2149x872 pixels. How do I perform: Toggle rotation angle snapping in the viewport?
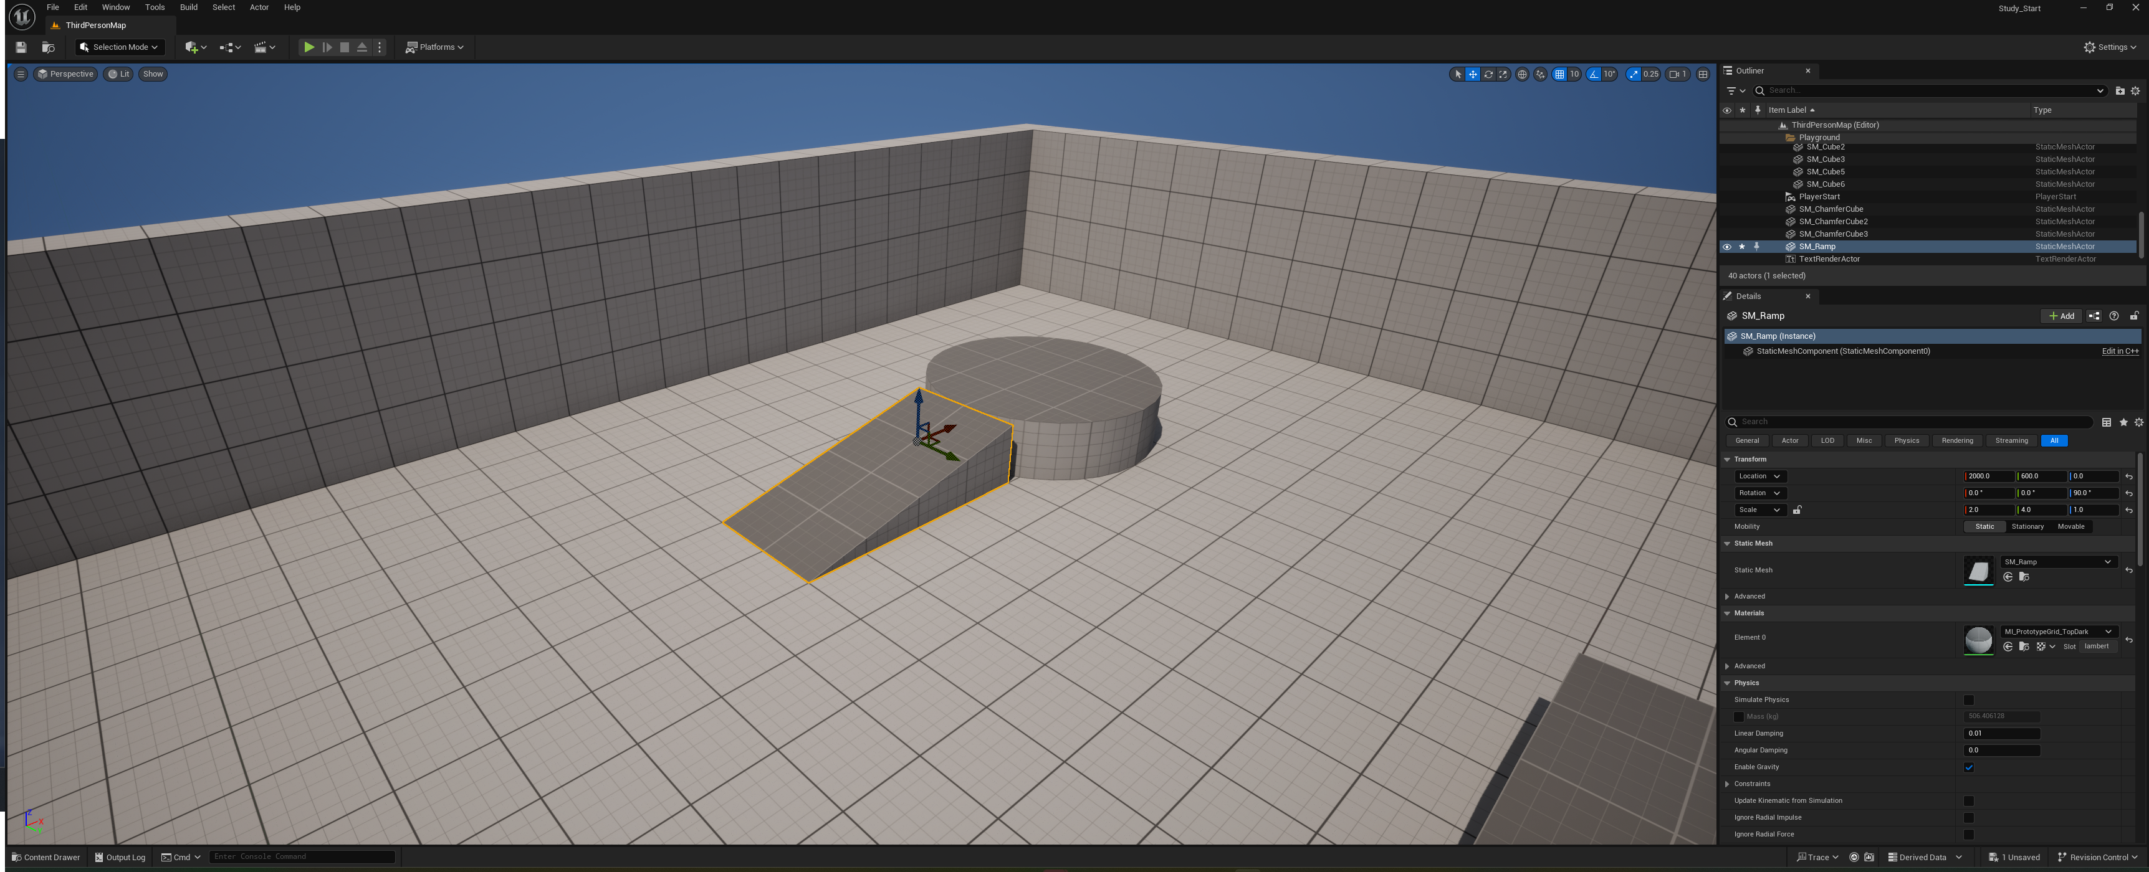point(1594,74)
